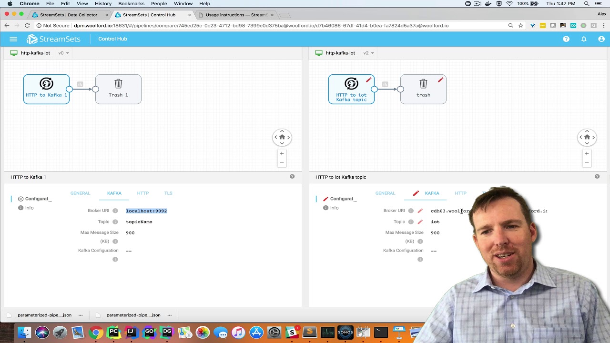Pan right pipeline canvas to the right

pyautogui.click(x=593, y=137)
